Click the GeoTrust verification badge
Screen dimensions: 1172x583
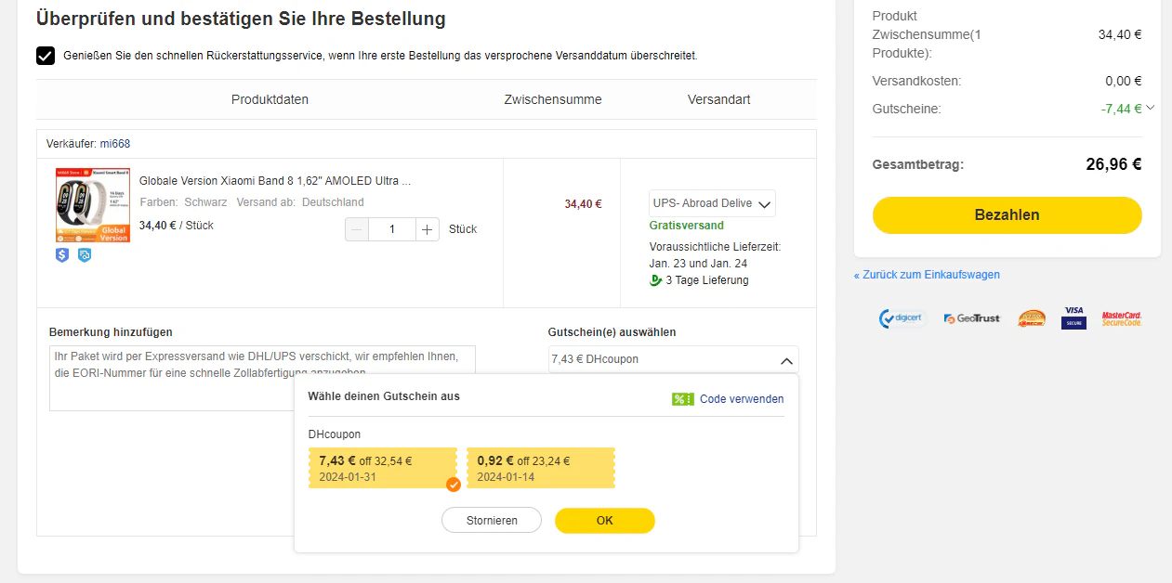(x=970, y=317)
